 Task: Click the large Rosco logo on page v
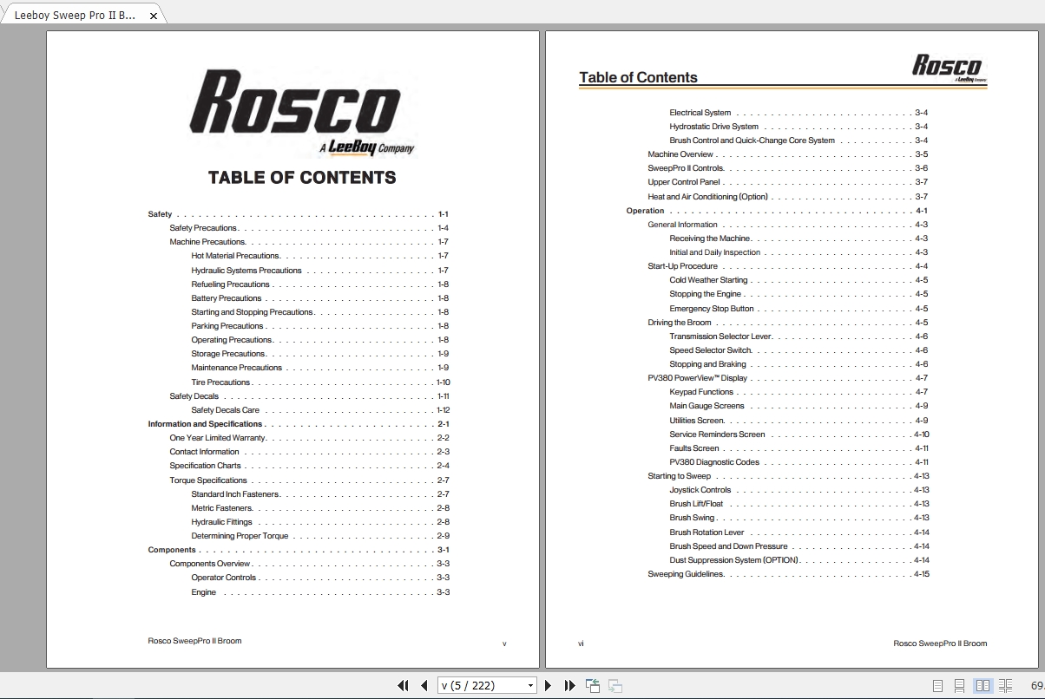click(x=300, y=113)
